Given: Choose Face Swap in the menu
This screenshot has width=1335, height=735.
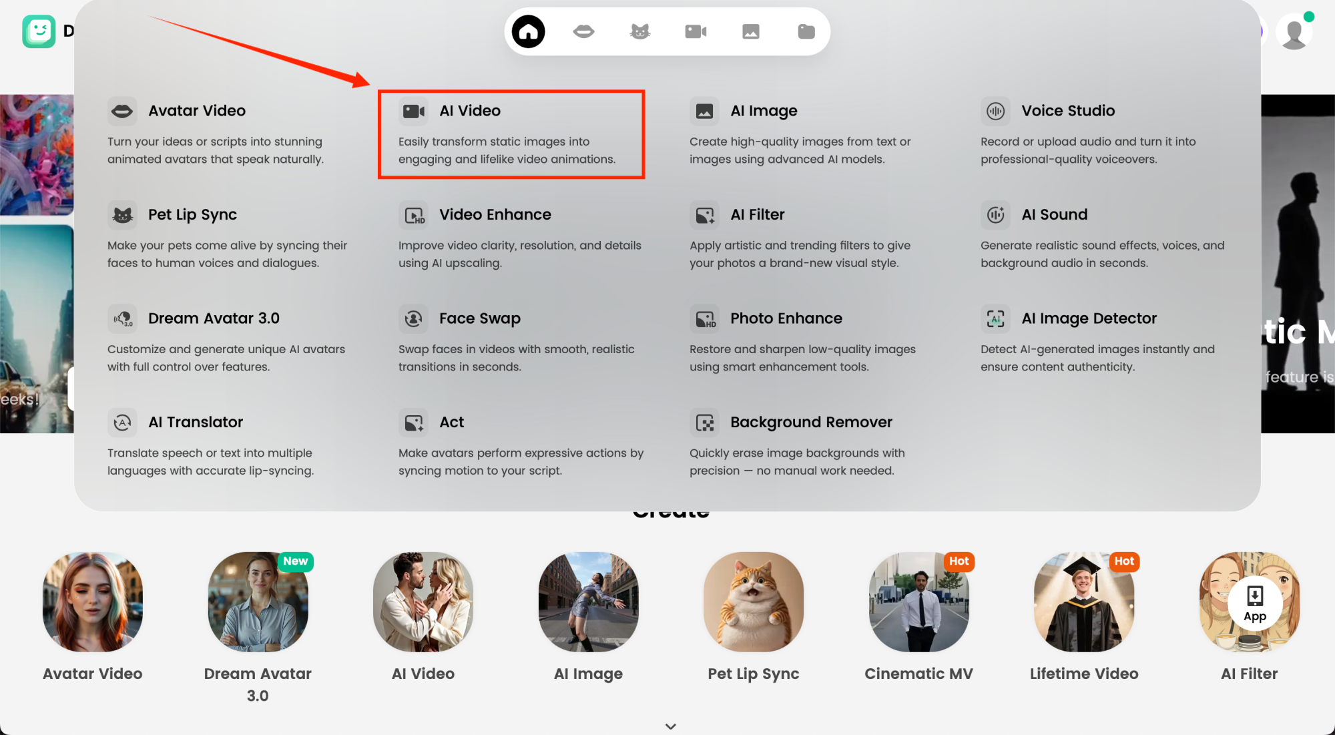Looking at the screenshot, I should [479, 318].
